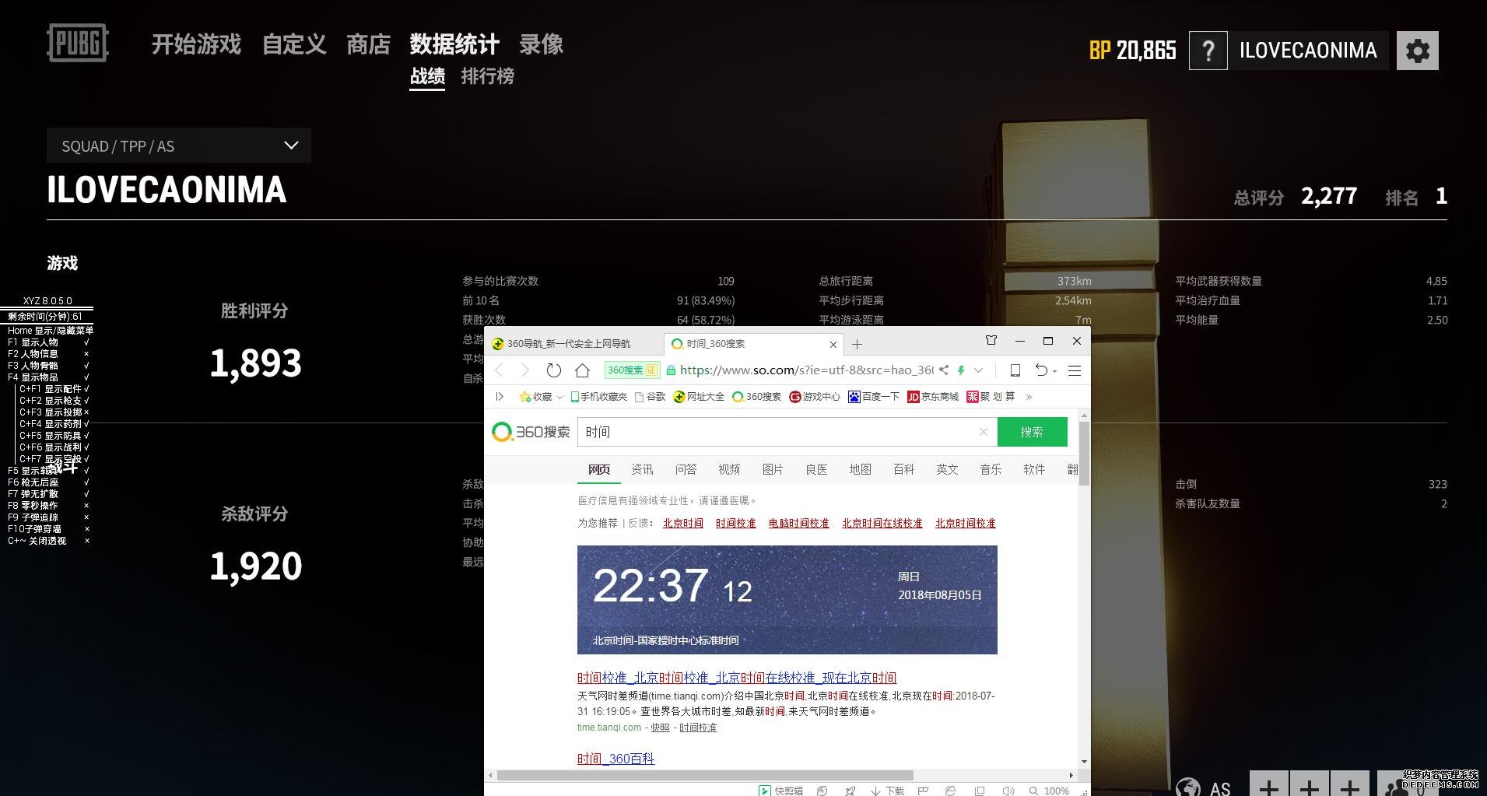Select the 视频 search category tab

[729, 469]
